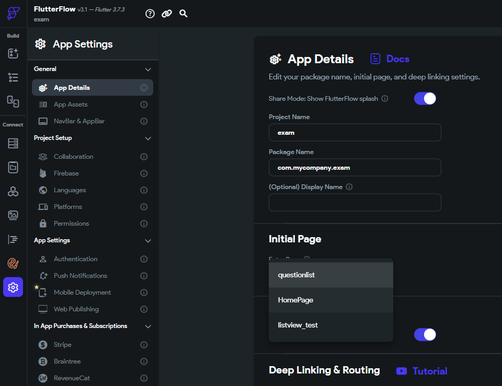
Task: Collapse the Project Setup section chevron
Action: click(148, 138)
